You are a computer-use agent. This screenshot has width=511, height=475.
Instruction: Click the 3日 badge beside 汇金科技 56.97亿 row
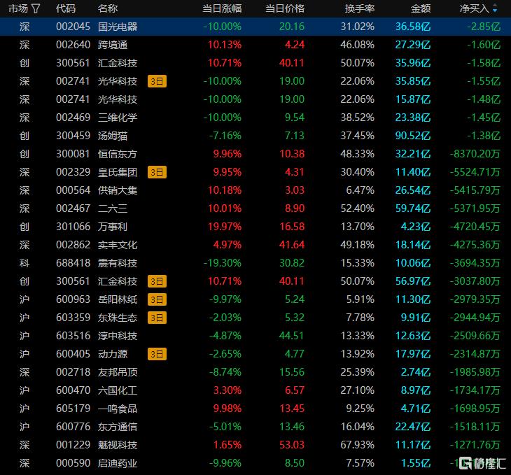click(157, 281)
